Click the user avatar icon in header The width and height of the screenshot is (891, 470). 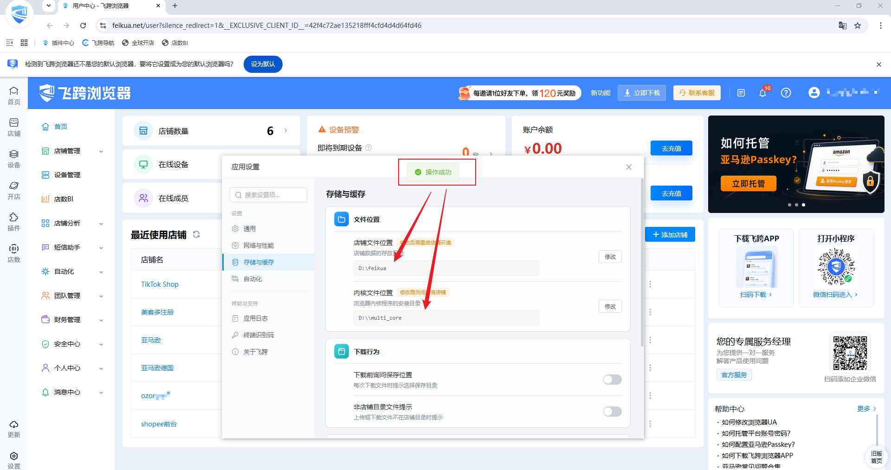coord(814,93)
